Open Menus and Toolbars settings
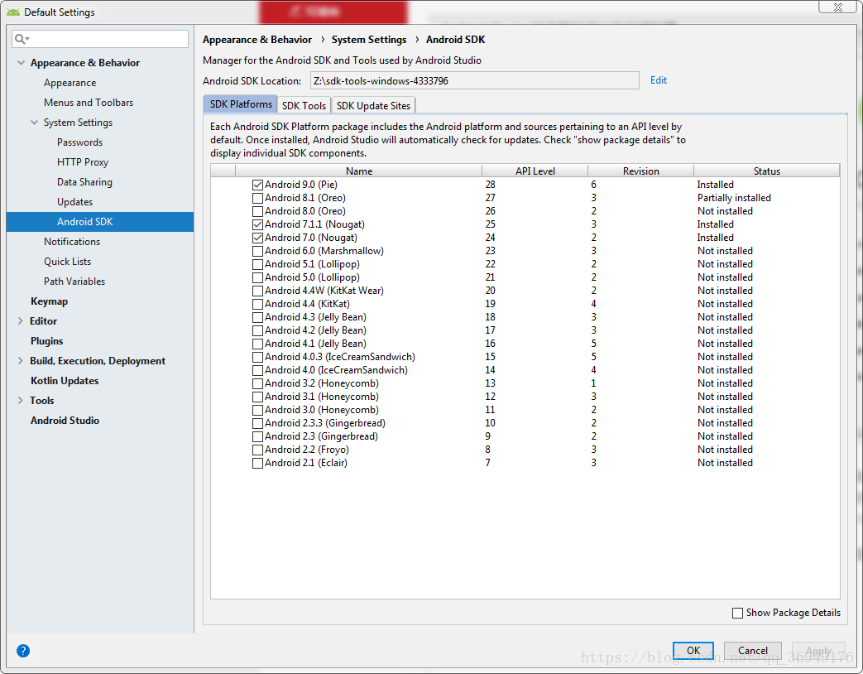Image resolution: width=863 pixels, height=674 pixels. click(89, 103)
